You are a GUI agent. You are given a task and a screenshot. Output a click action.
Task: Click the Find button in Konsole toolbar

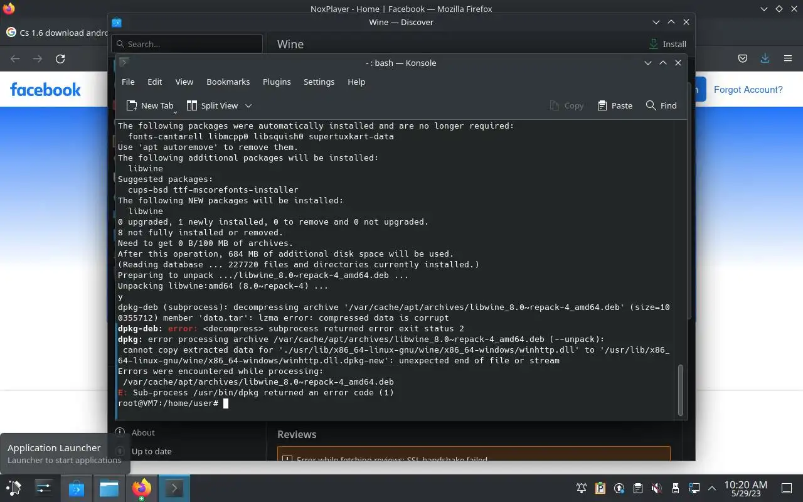pyautogui.click(x=661, y=105)
